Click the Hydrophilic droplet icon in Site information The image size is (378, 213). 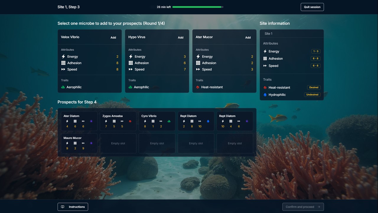(x=265, y=95)
